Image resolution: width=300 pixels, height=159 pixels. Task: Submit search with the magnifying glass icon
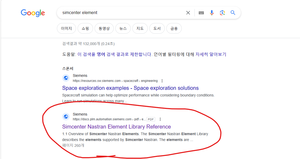233,13
